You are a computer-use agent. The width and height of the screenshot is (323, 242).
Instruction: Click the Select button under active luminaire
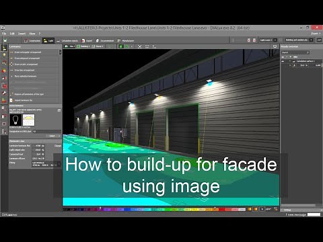pos(53,136)
